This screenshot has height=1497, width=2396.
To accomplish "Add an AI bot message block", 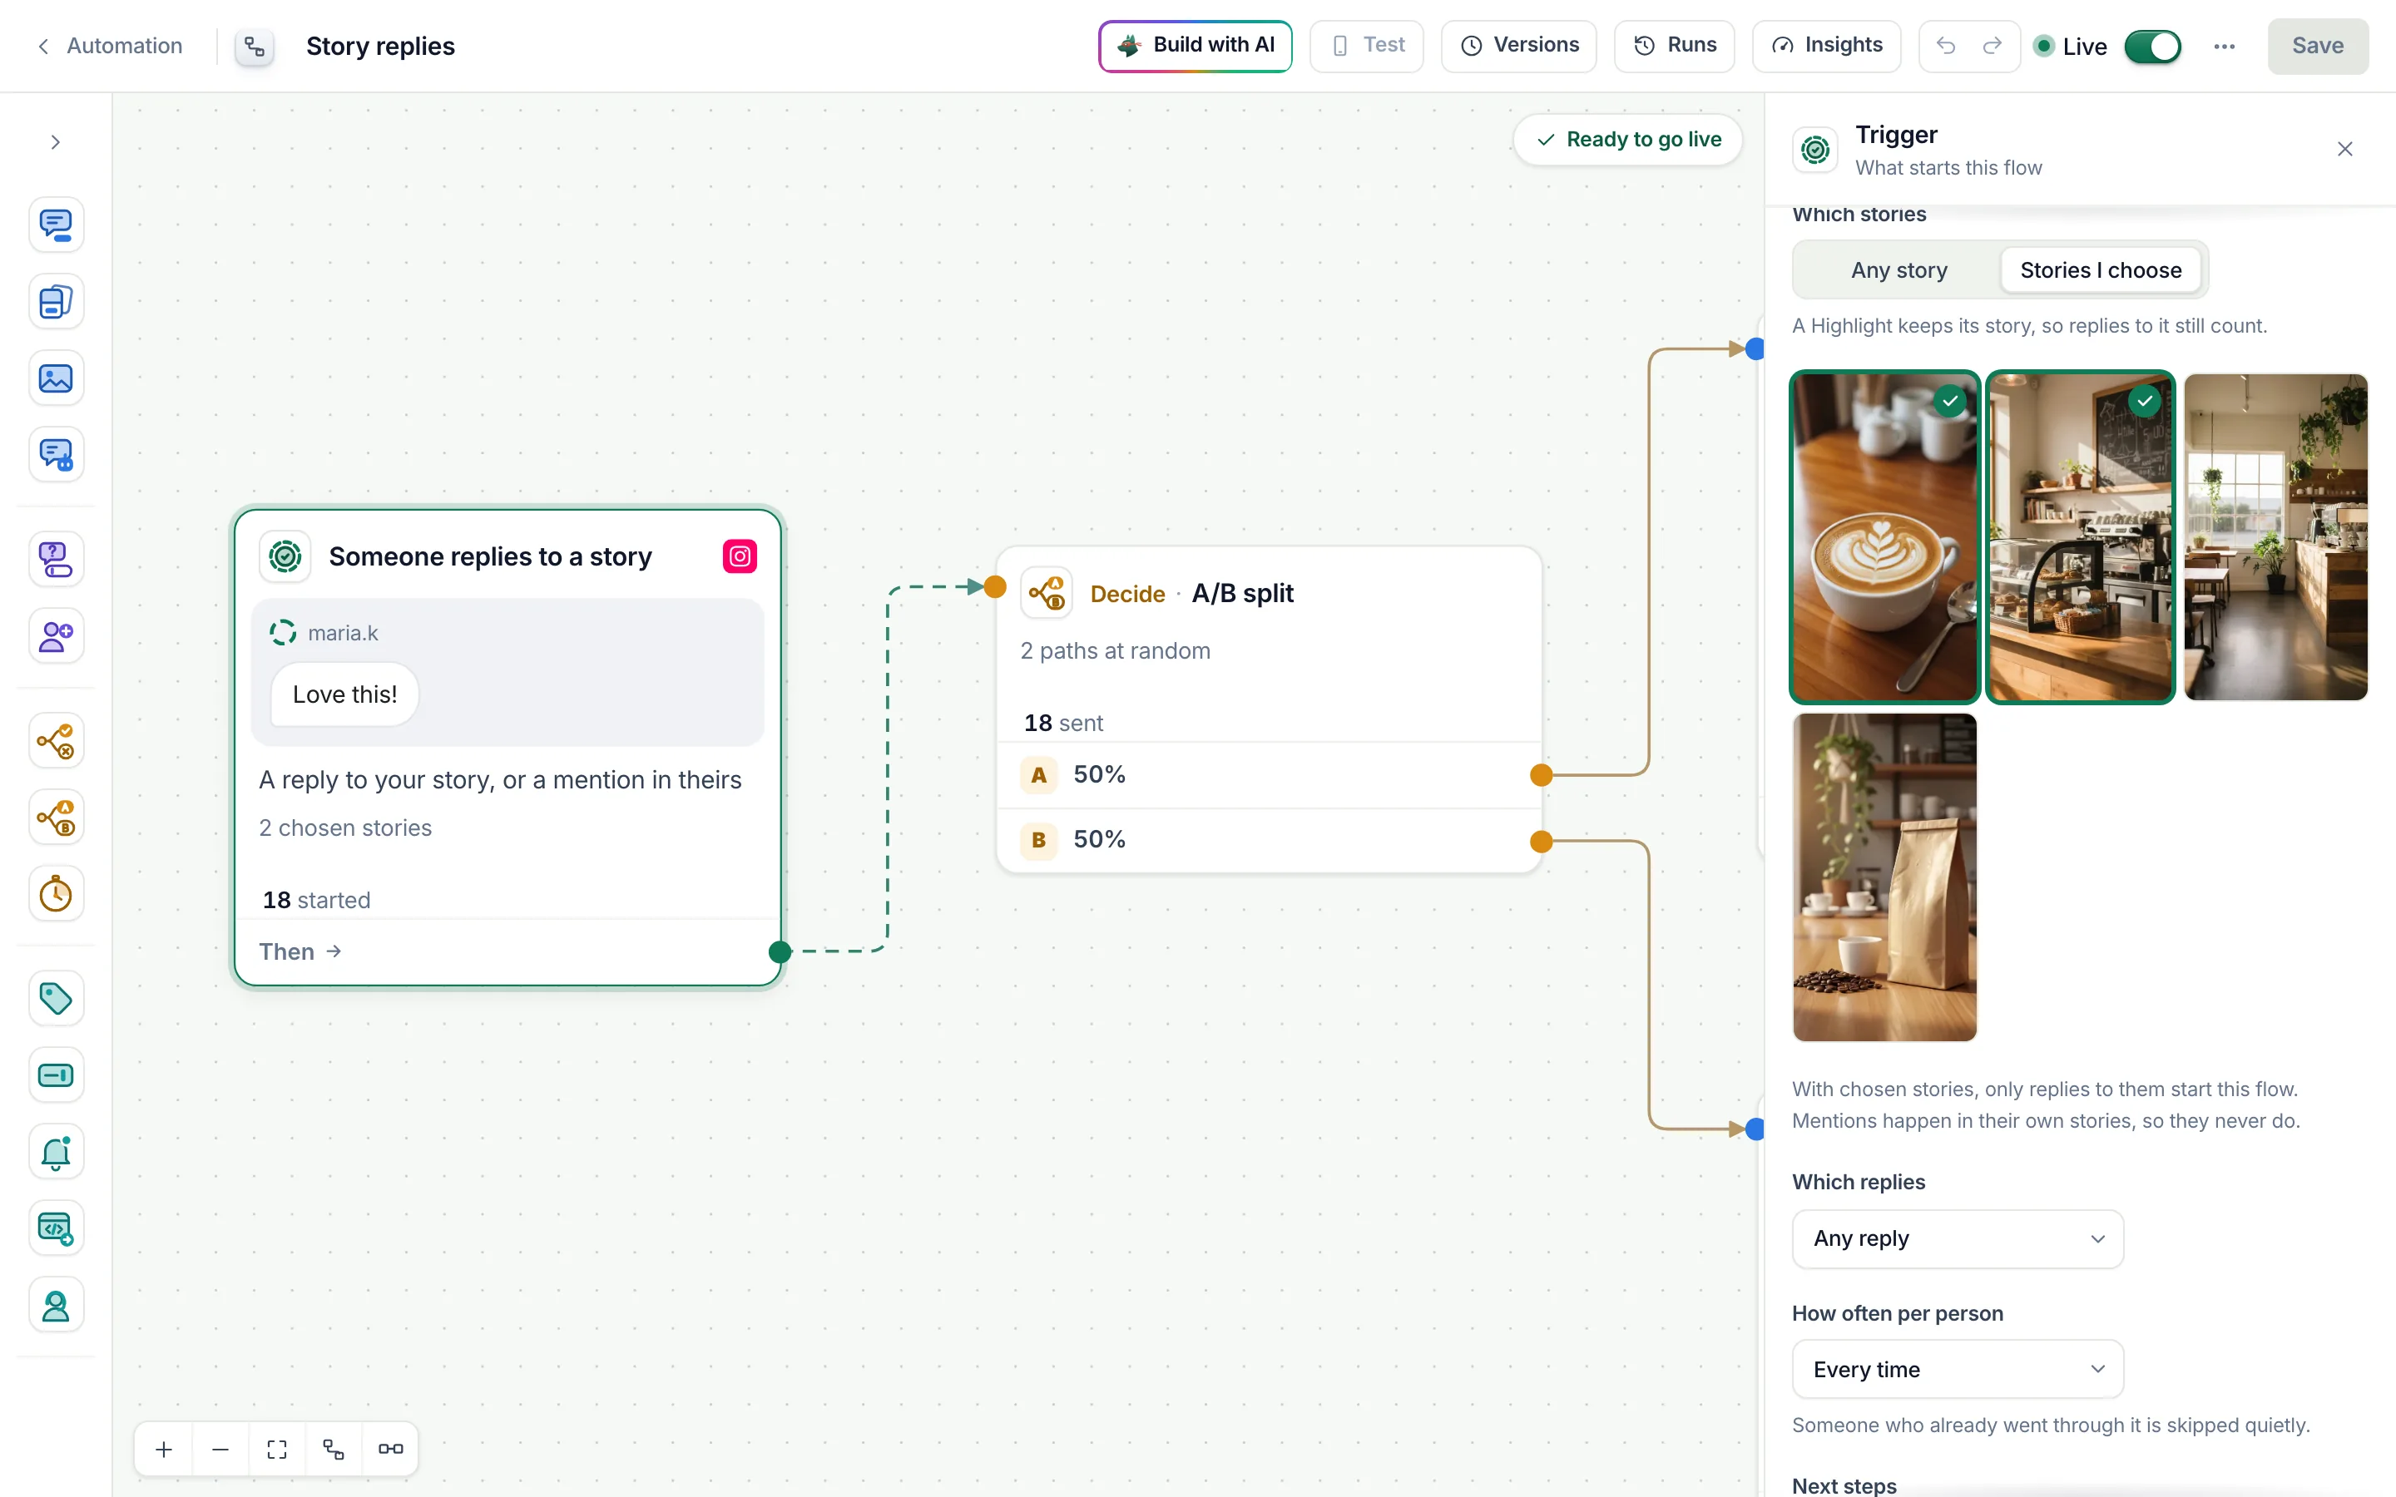I will [x=57, y=456].
